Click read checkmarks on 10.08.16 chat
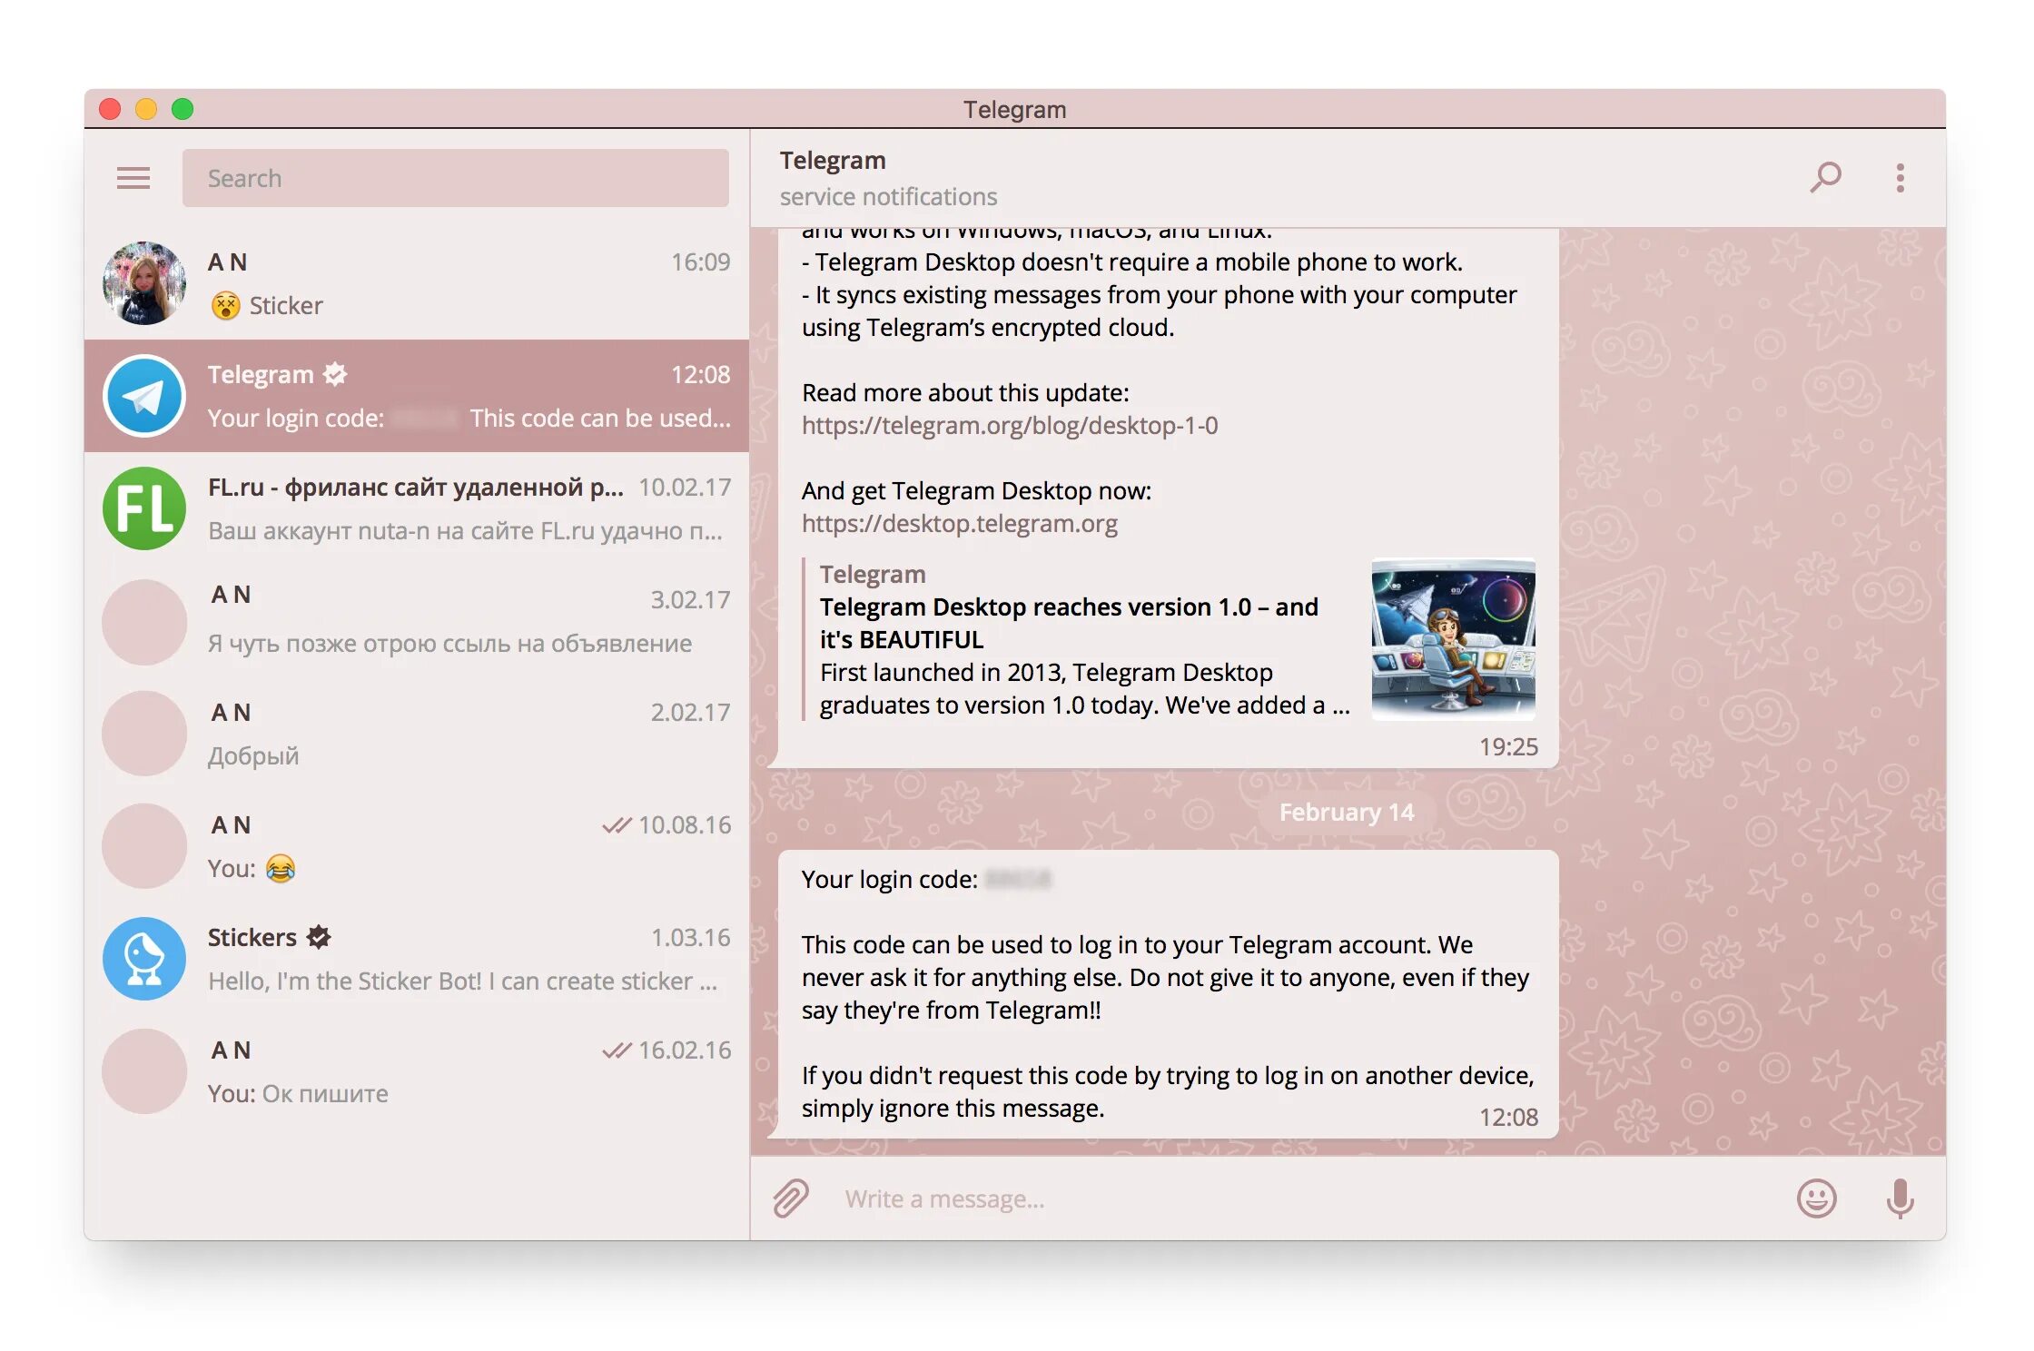This screenshot has height=1351, width=2034. tap(617, 824)
